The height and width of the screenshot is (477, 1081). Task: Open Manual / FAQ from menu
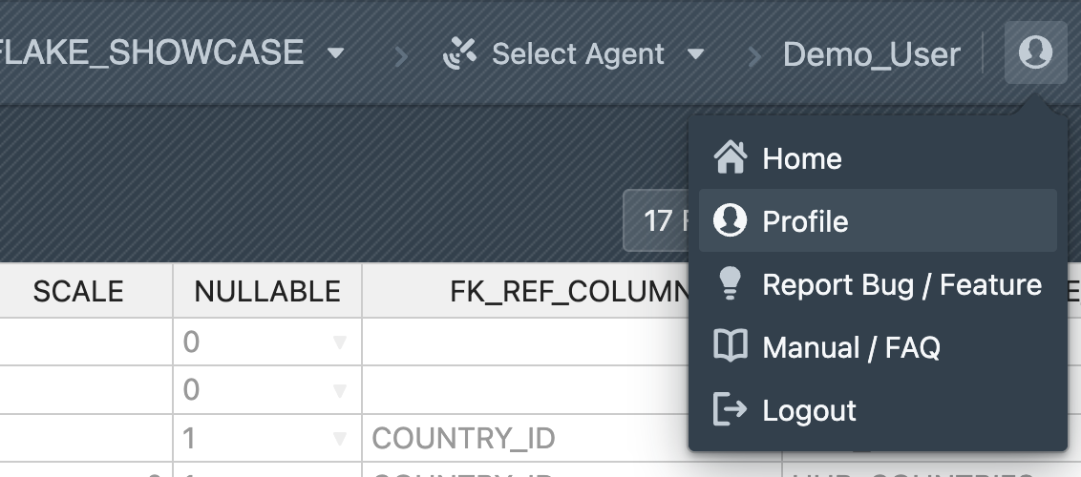point(851,347)
